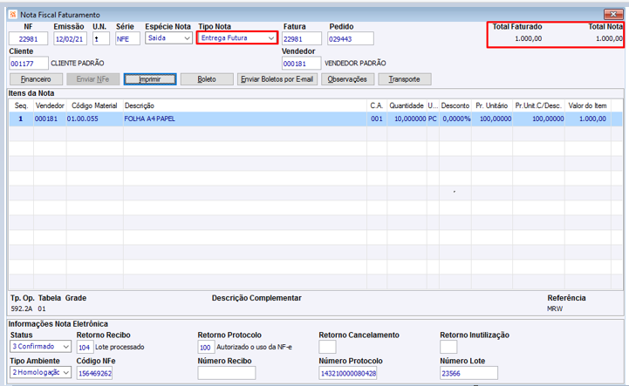
Task: Click the Cliente code field 001177
Action: (x=29, y=64)
